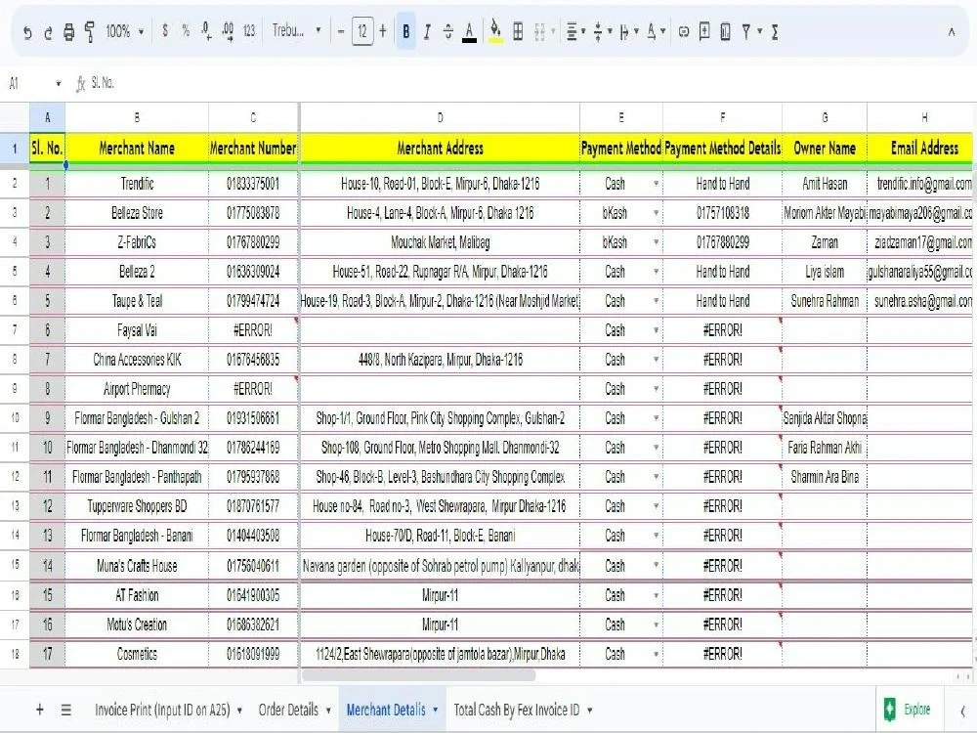This screenshot has width=977, height=733.
Task: Open the text color picker
Action: pyautogui.click(x=469, y=31)
